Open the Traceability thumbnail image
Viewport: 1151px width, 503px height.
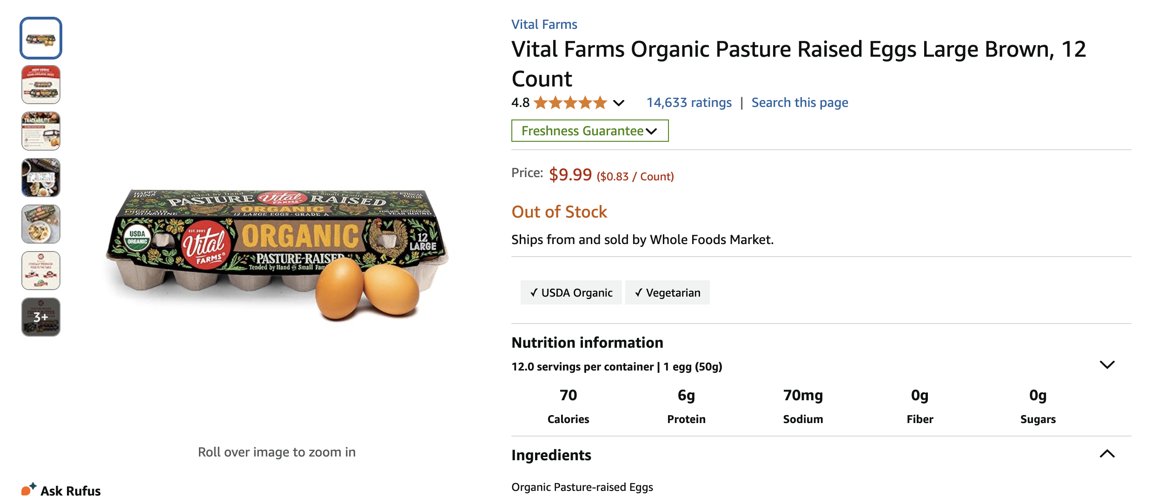(x=41, y=131)
